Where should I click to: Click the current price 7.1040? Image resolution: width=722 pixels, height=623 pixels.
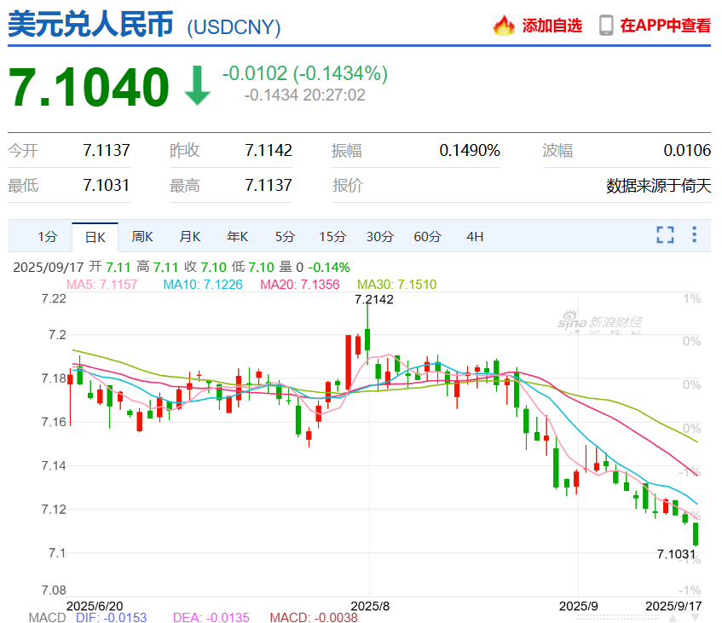point(89,87)
